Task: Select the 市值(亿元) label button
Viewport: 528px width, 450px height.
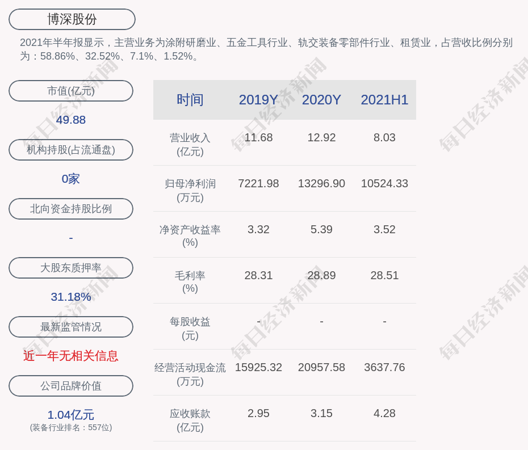Action: (71, 91)
